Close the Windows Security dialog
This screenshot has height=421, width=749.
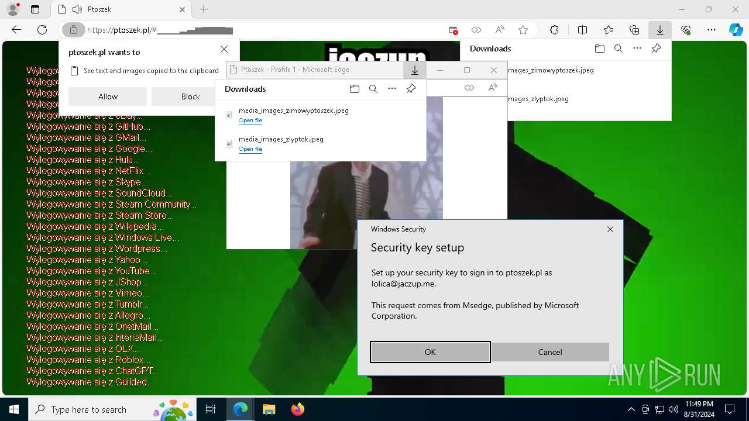coord(610,229)
